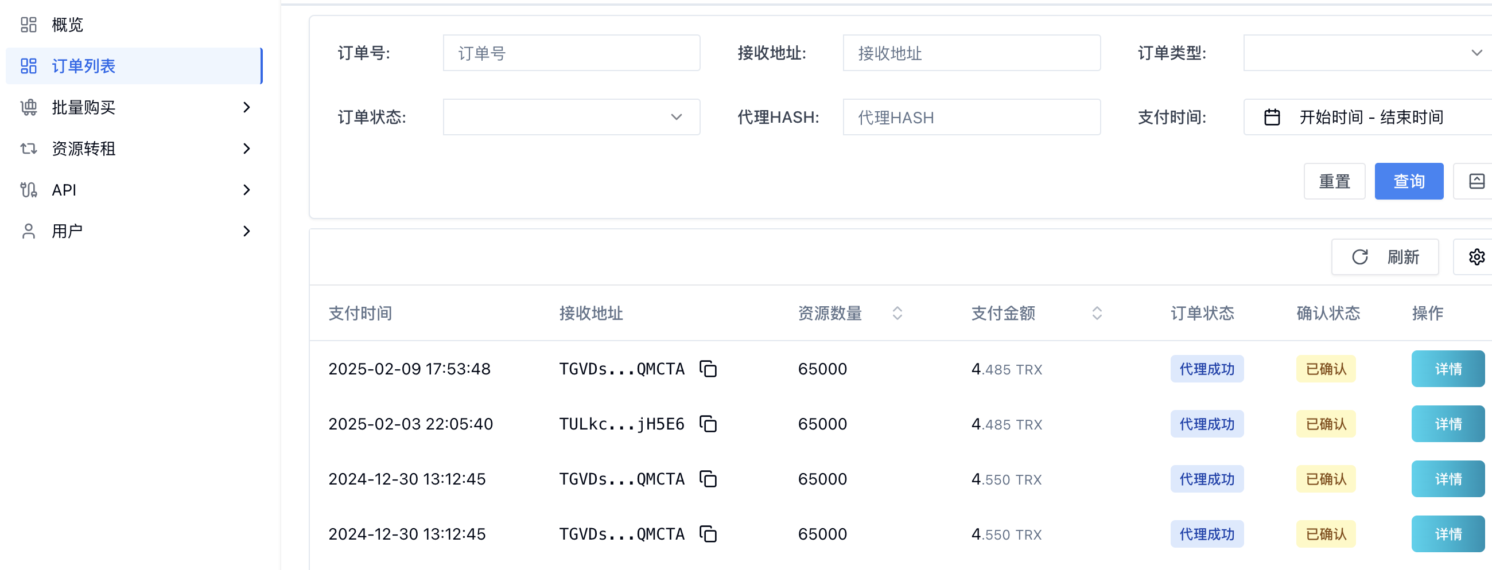1492x570 pixels.
Task: Click the 订单列表 sidebar icon
Action: [28, 66]
